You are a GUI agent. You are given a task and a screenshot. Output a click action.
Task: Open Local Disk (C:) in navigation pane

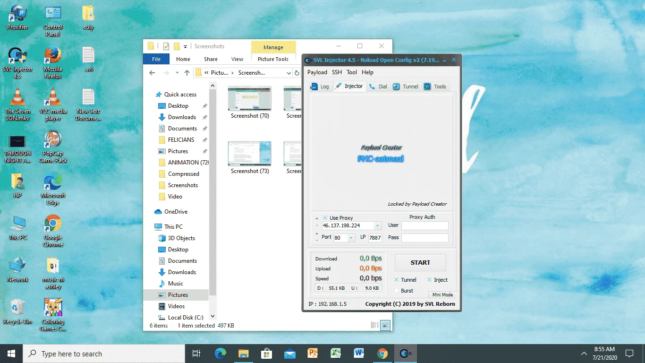pyautogui.click(x=186, y=318)
